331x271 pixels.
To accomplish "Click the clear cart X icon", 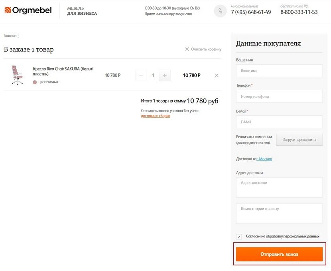I will (187, 49).
